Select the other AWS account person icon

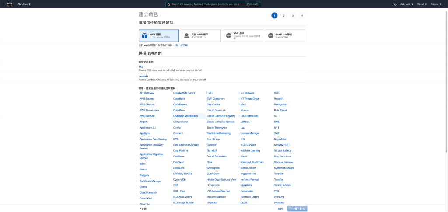[186, 36]
